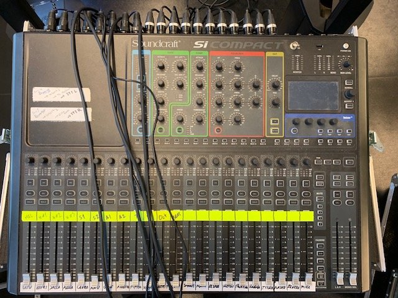Viewport: 398px width, 298px height.
Task: Toggle the SEL button above the MONO fader
Action: tap(349, 203)
